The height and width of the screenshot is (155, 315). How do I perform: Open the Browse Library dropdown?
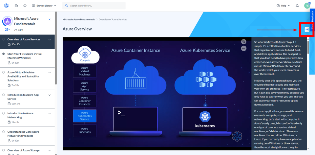tap(44, 6)
